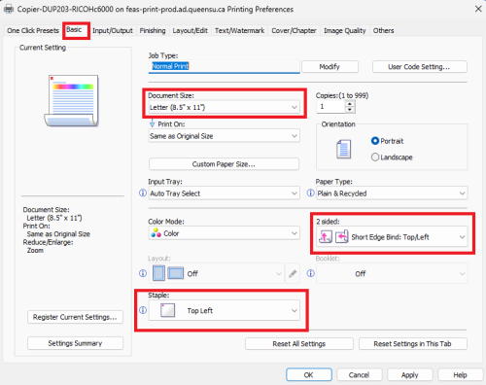Click the staple position page icon
486x385 pixels.
point(168,310)
